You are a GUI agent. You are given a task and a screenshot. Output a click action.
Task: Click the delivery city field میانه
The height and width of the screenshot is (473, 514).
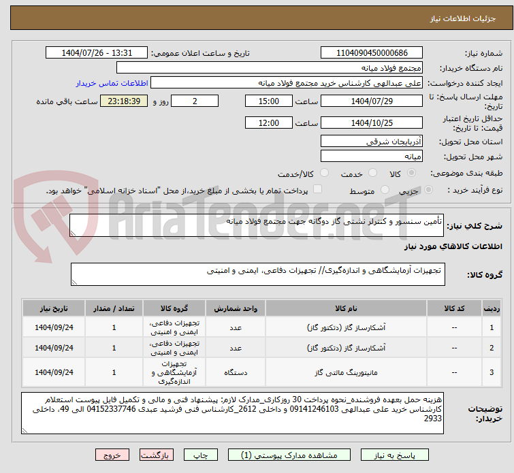click(372, 157)
